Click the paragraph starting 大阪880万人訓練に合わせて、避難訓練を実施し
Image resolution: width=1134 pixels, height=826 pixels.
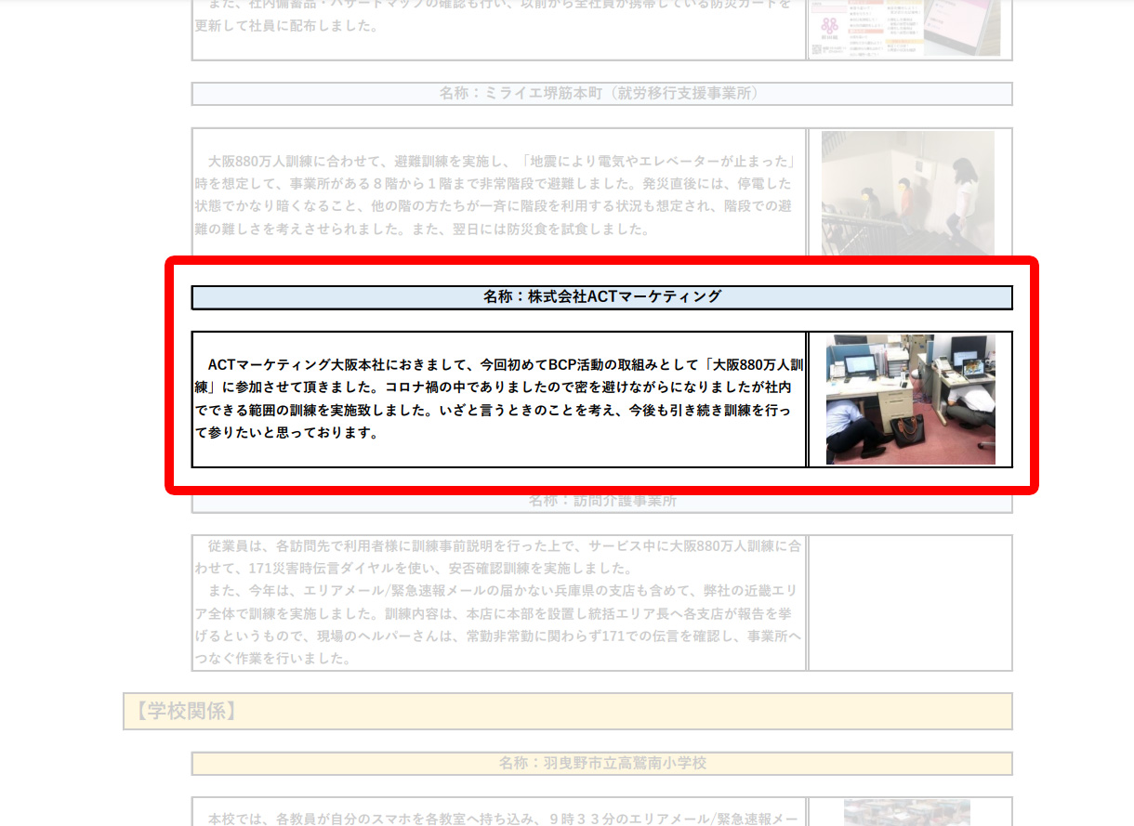coord(494,194)
